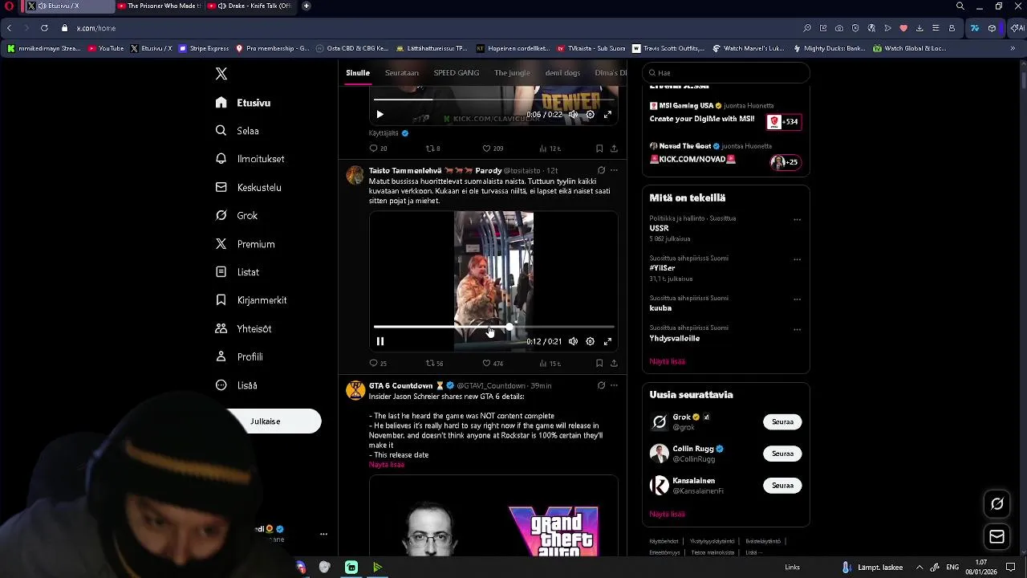Open Keskustelu messages
The width and height of the screenshot is (1027, 578).
249,187
